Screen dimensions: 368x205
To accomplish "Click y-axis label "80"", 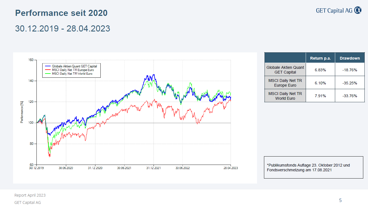I will point(32,144).
